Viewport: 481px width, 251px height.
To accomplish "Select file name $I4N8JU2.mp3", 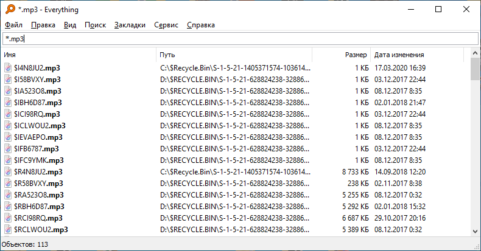I will 37,68.
